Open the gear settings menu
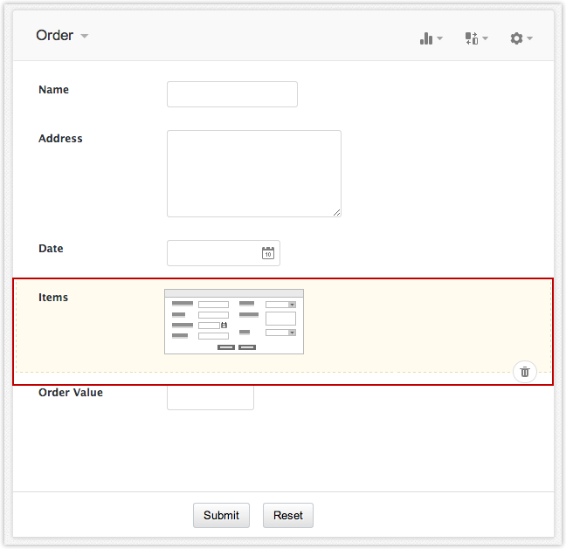566x549 pixels. 521,38
